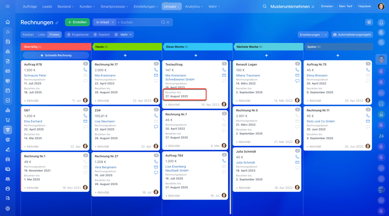Click the green Erstellen button
This screenshot has width=389, height=216.
click(77, 22)
